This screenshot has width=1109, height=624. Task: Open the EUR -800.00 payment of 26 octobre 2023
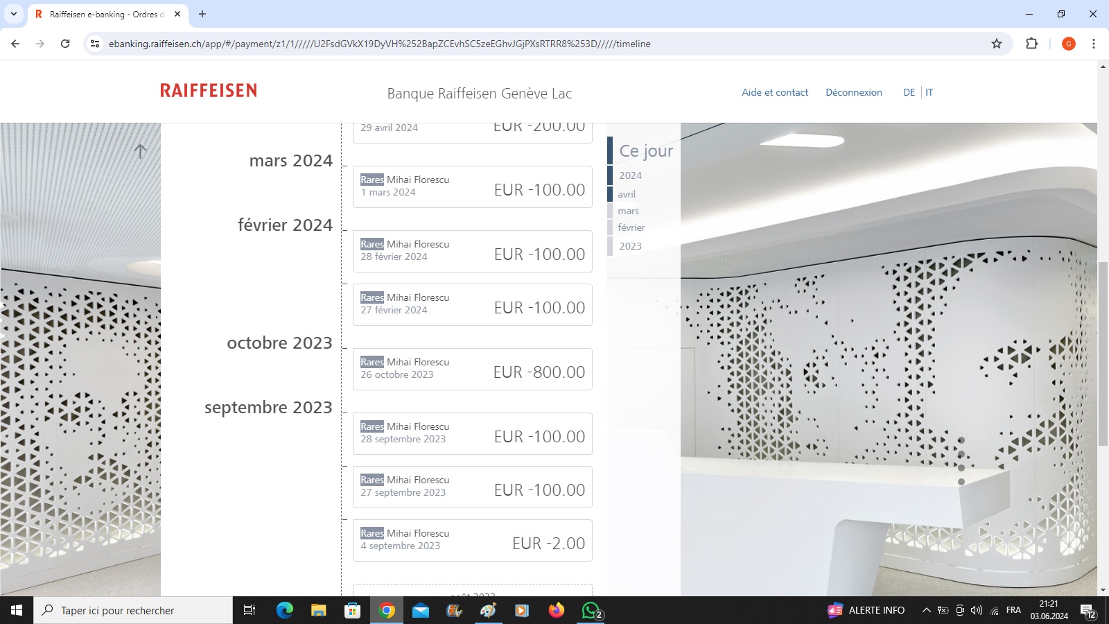(472, 369)
